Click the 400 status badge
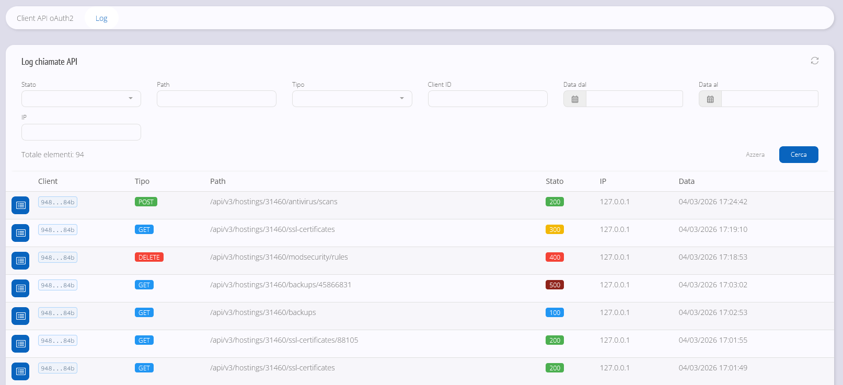This screenshot has height=385, width=843. pyautogui.click(x=555, y=257)
